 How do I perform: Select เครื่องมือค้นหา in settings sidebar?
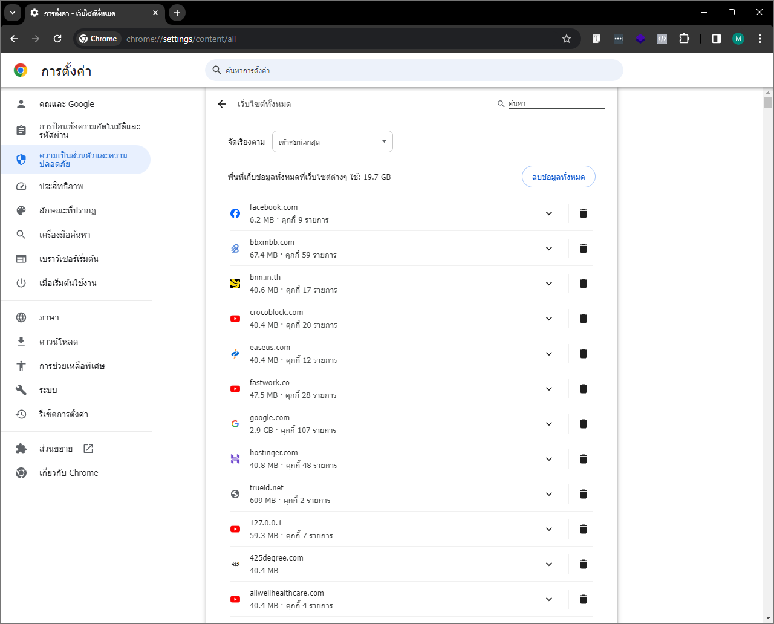coord(65,235)
